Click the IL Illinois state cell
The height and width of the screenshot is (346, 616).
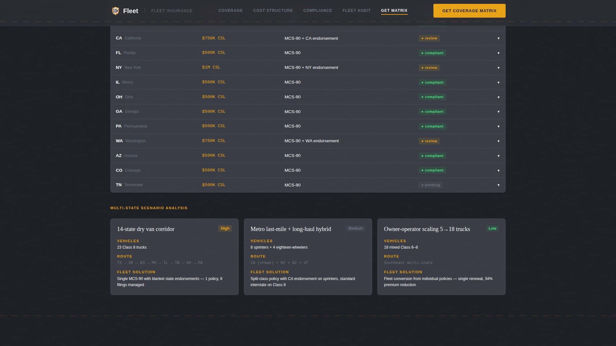[x=124, y=82]
